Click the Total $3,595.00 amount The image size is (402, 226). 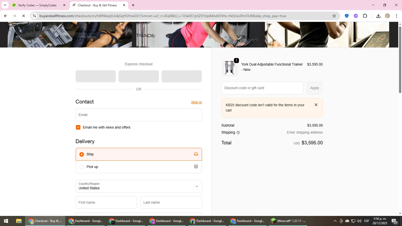pos(312,143)
